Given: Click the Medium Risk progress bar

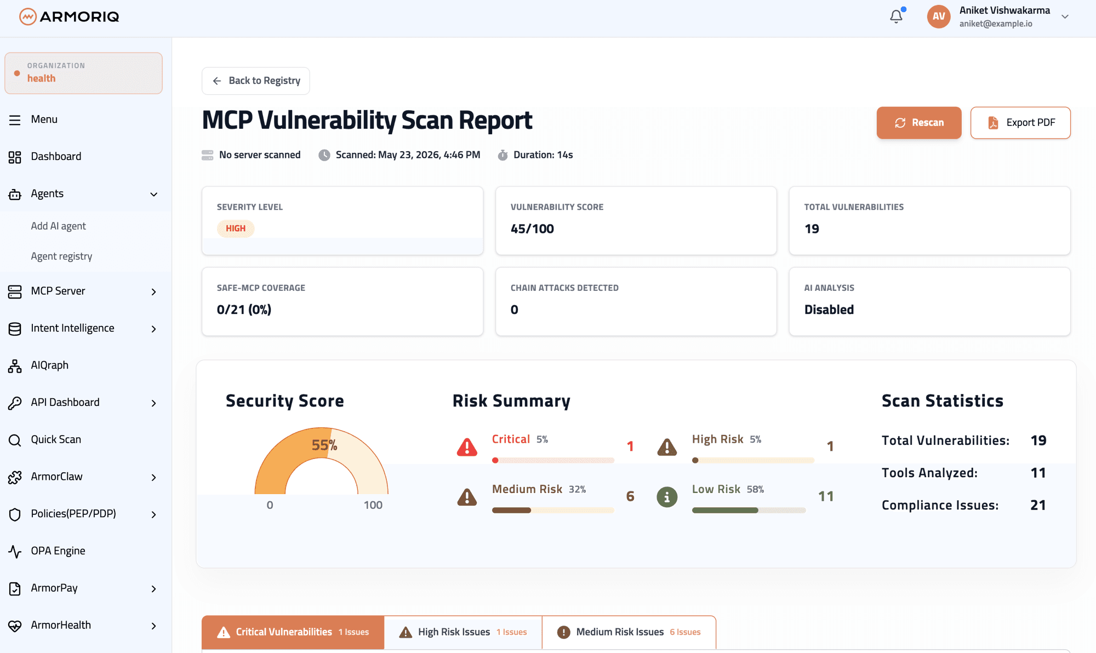Looking at the screenshot, I should 553,511.
